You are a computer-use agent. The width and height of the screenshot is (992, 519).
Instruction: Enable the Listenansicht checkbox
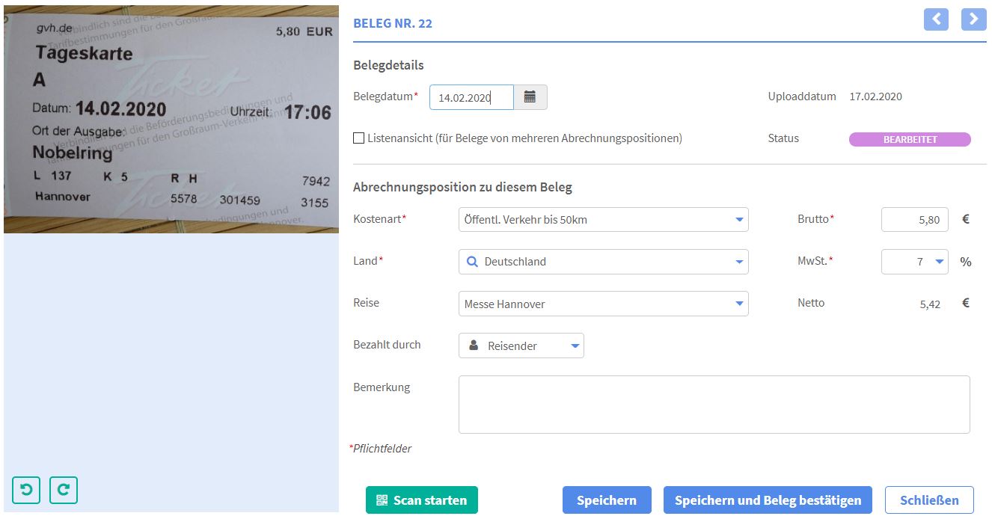coord(359,138)
